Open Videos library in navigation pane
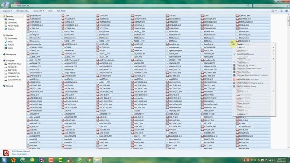 (10, 48)
